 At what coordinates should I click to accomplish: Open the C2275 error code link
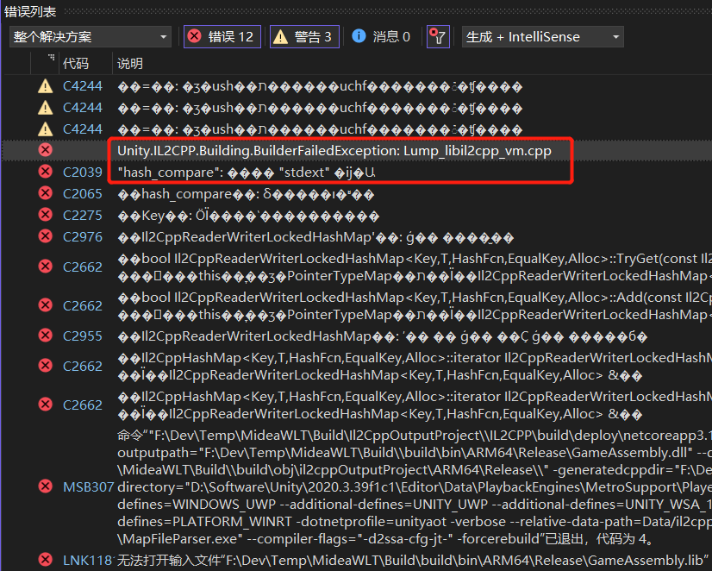[82, 215]
